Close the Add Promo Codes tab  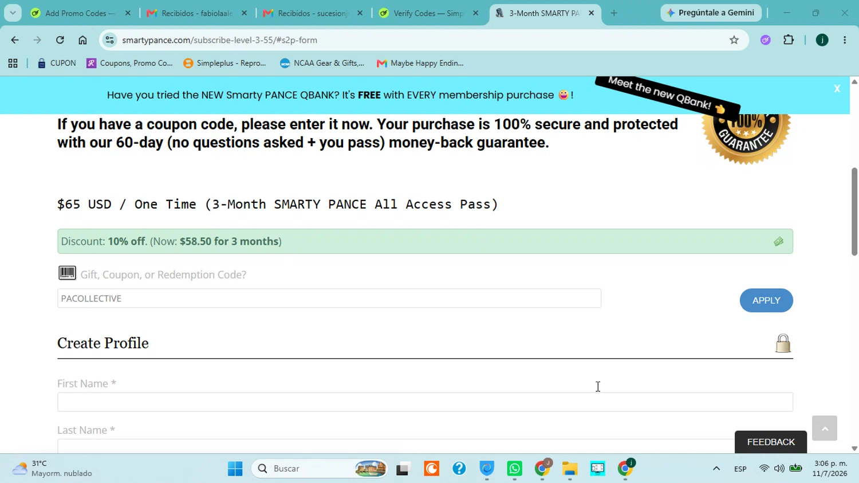point(128,13)
